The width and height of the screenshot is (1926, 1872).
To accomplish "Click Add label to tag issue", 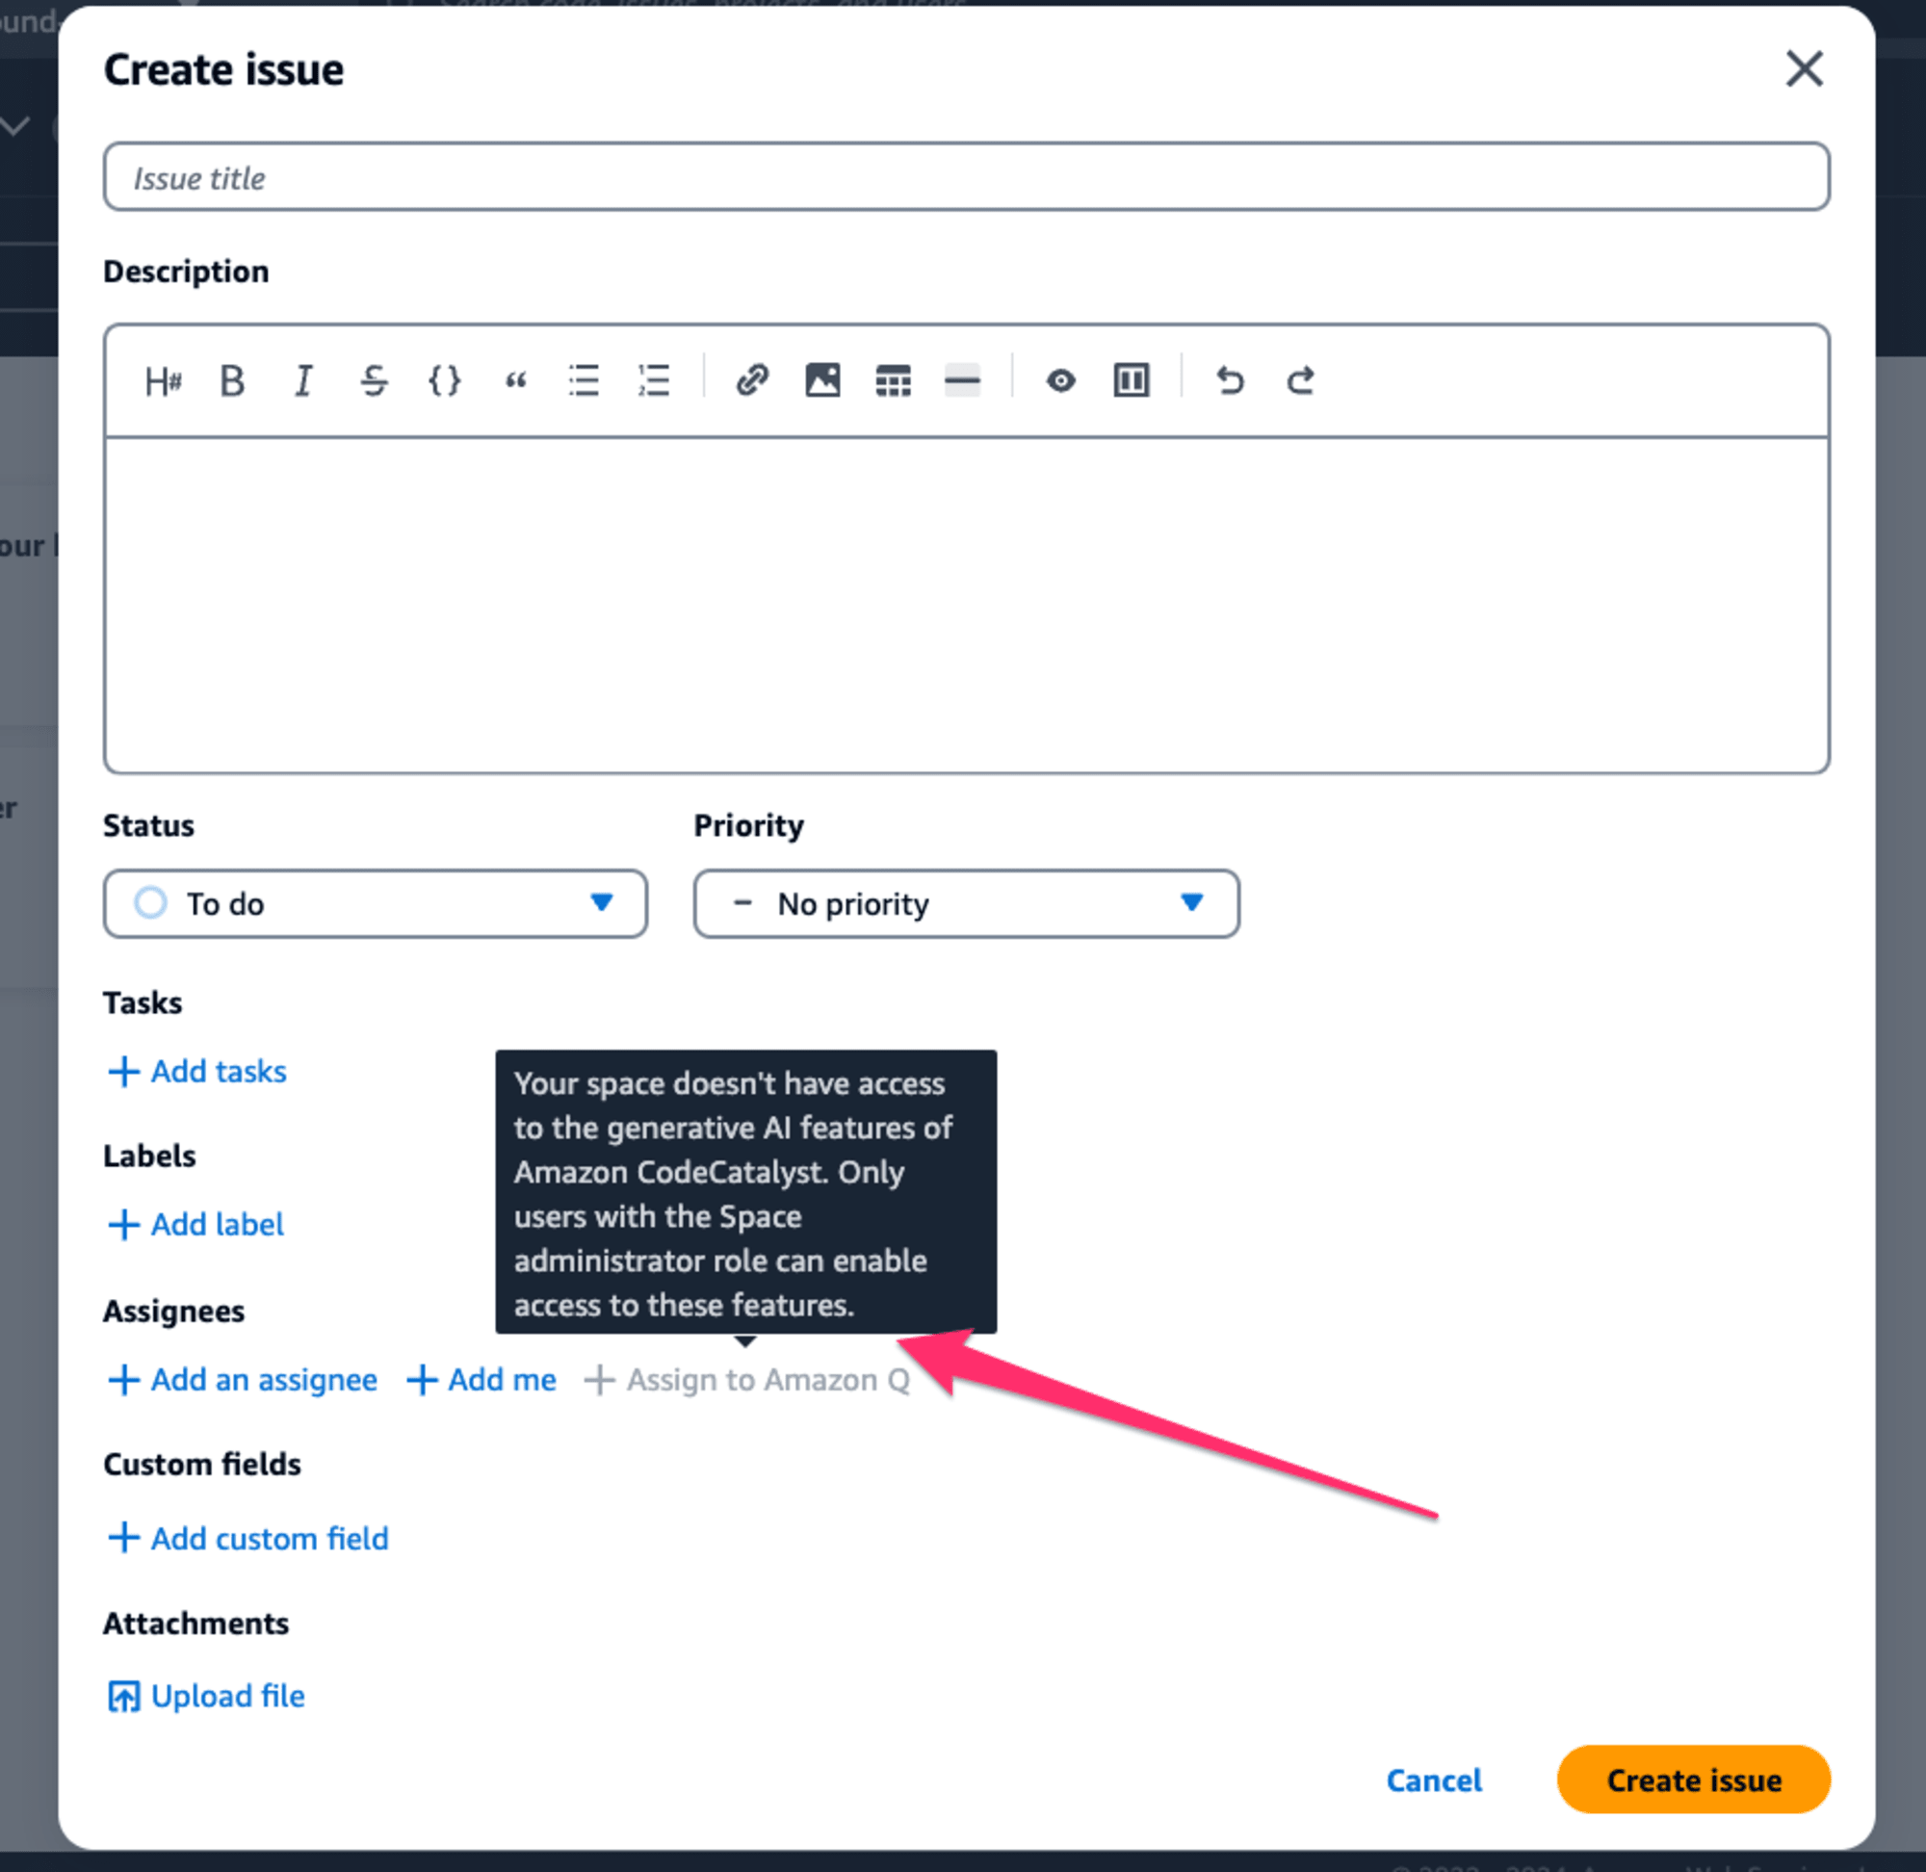I will pyautogui.click(x=195, y=1224).
